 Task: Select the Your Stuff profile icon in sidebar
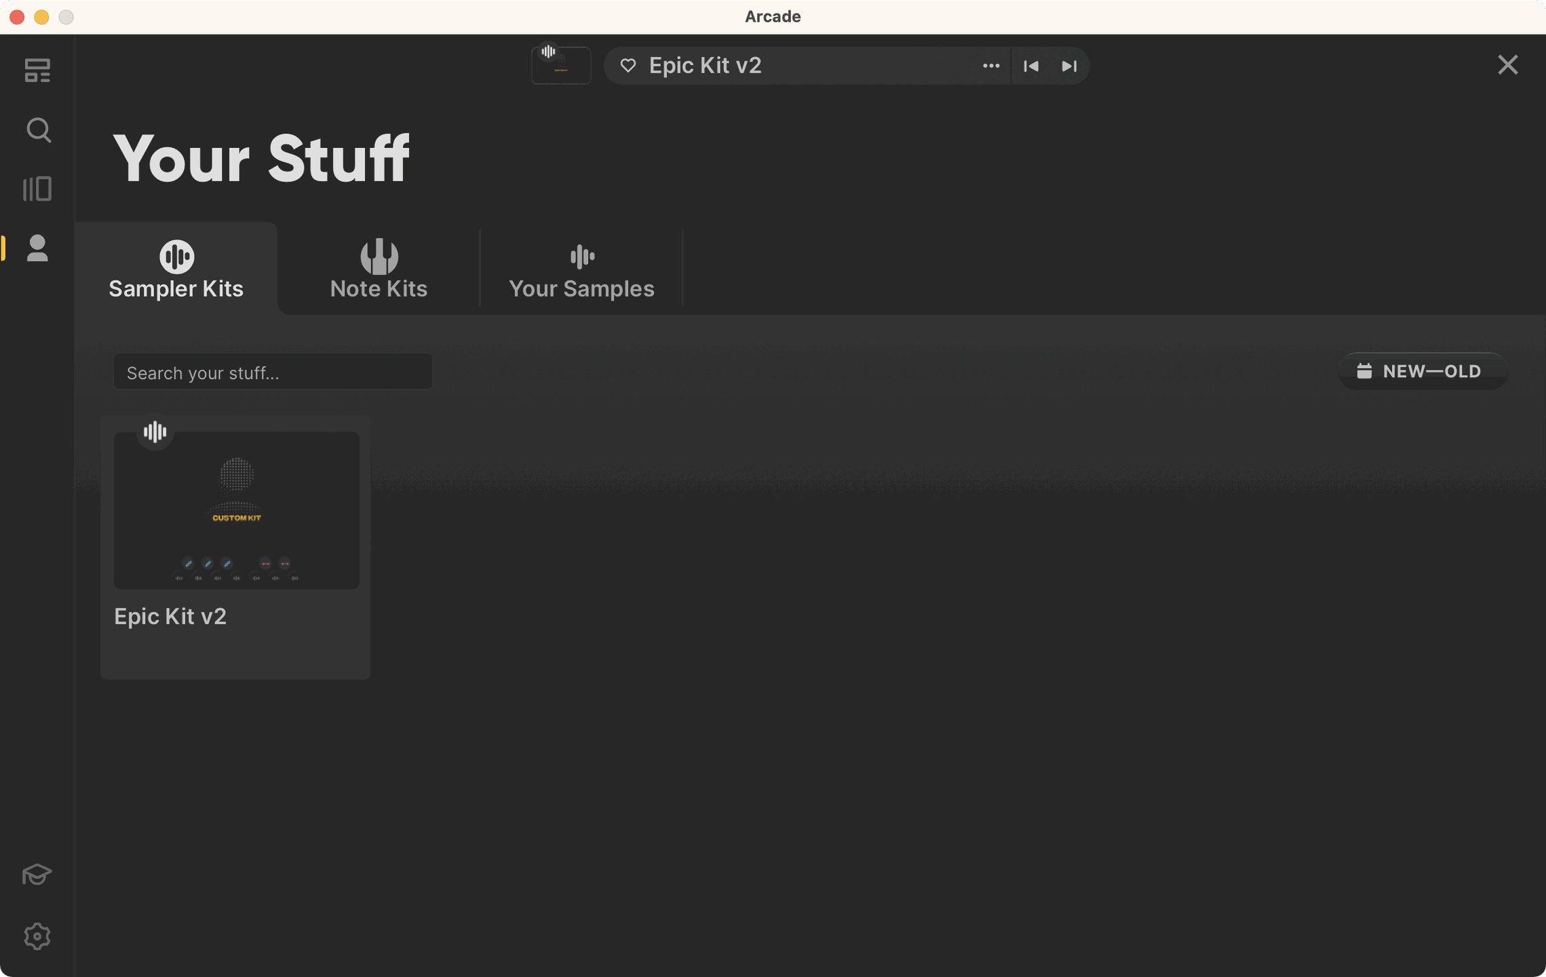(x=37, y=249)
